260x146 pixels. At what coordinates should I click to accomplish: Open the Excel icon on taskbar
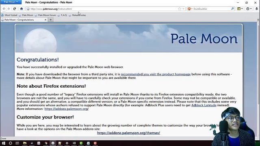(74, 143)
